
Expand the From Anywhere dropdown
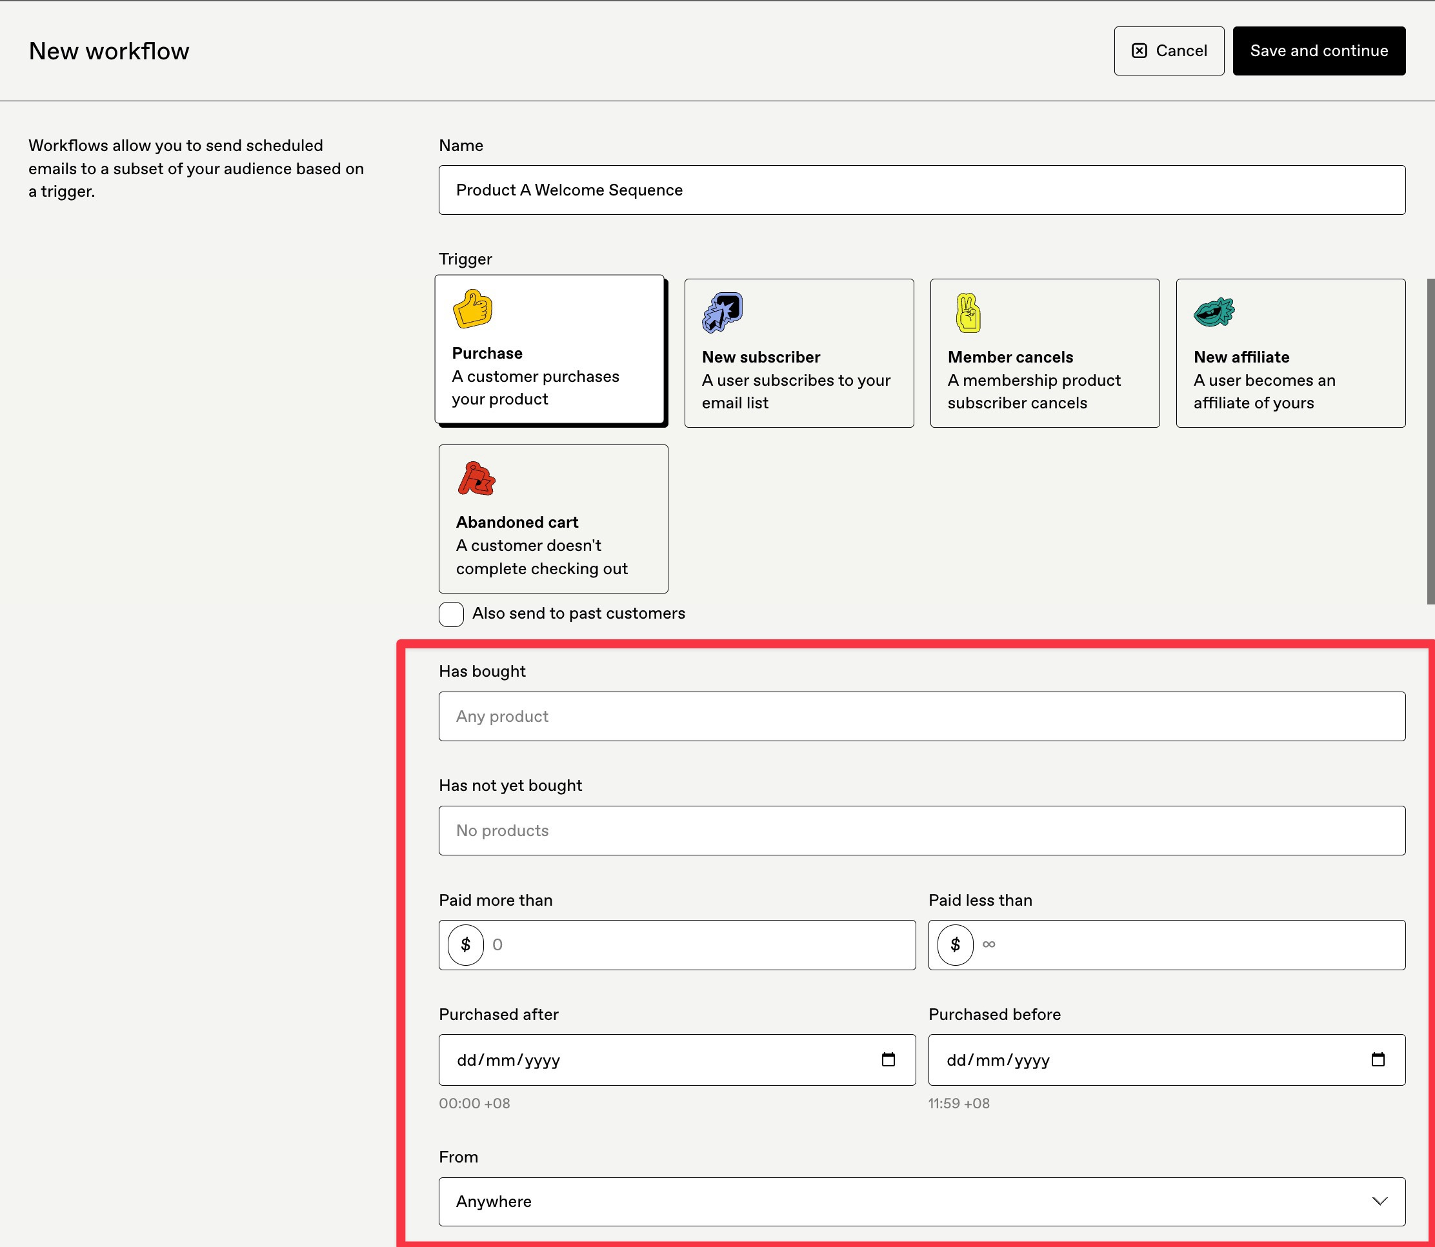tap(921, 1201)
